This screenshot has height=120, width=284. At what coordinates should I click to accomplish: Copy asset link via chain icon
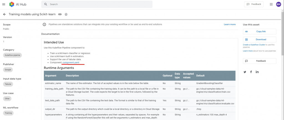coord(60,14)
